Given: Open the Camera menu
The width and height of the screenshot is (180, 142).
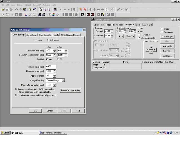Looking at the screenshot, I should pyautogui.click(x=28, y=5).
